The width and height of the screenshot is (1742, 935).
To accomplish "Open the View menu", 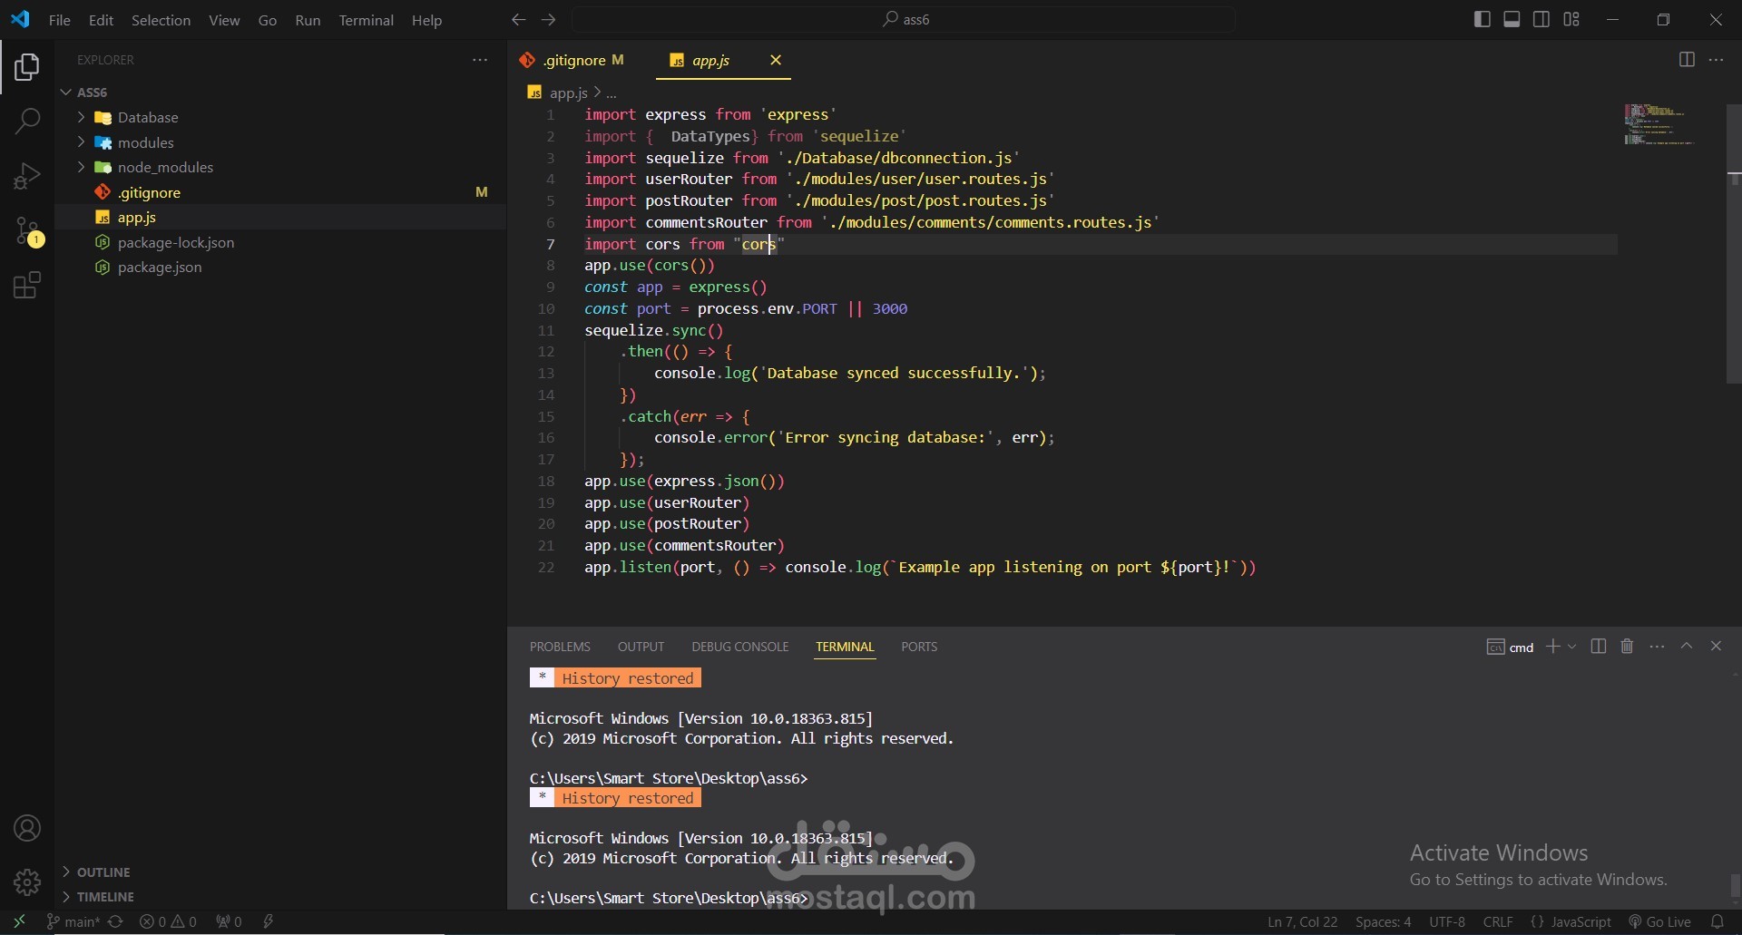I will pyautogui.click(x=224, y=19).
